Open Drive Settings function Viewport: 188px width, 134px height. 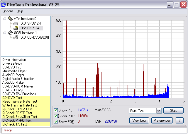pyautogui.click(x=12, y=63)
